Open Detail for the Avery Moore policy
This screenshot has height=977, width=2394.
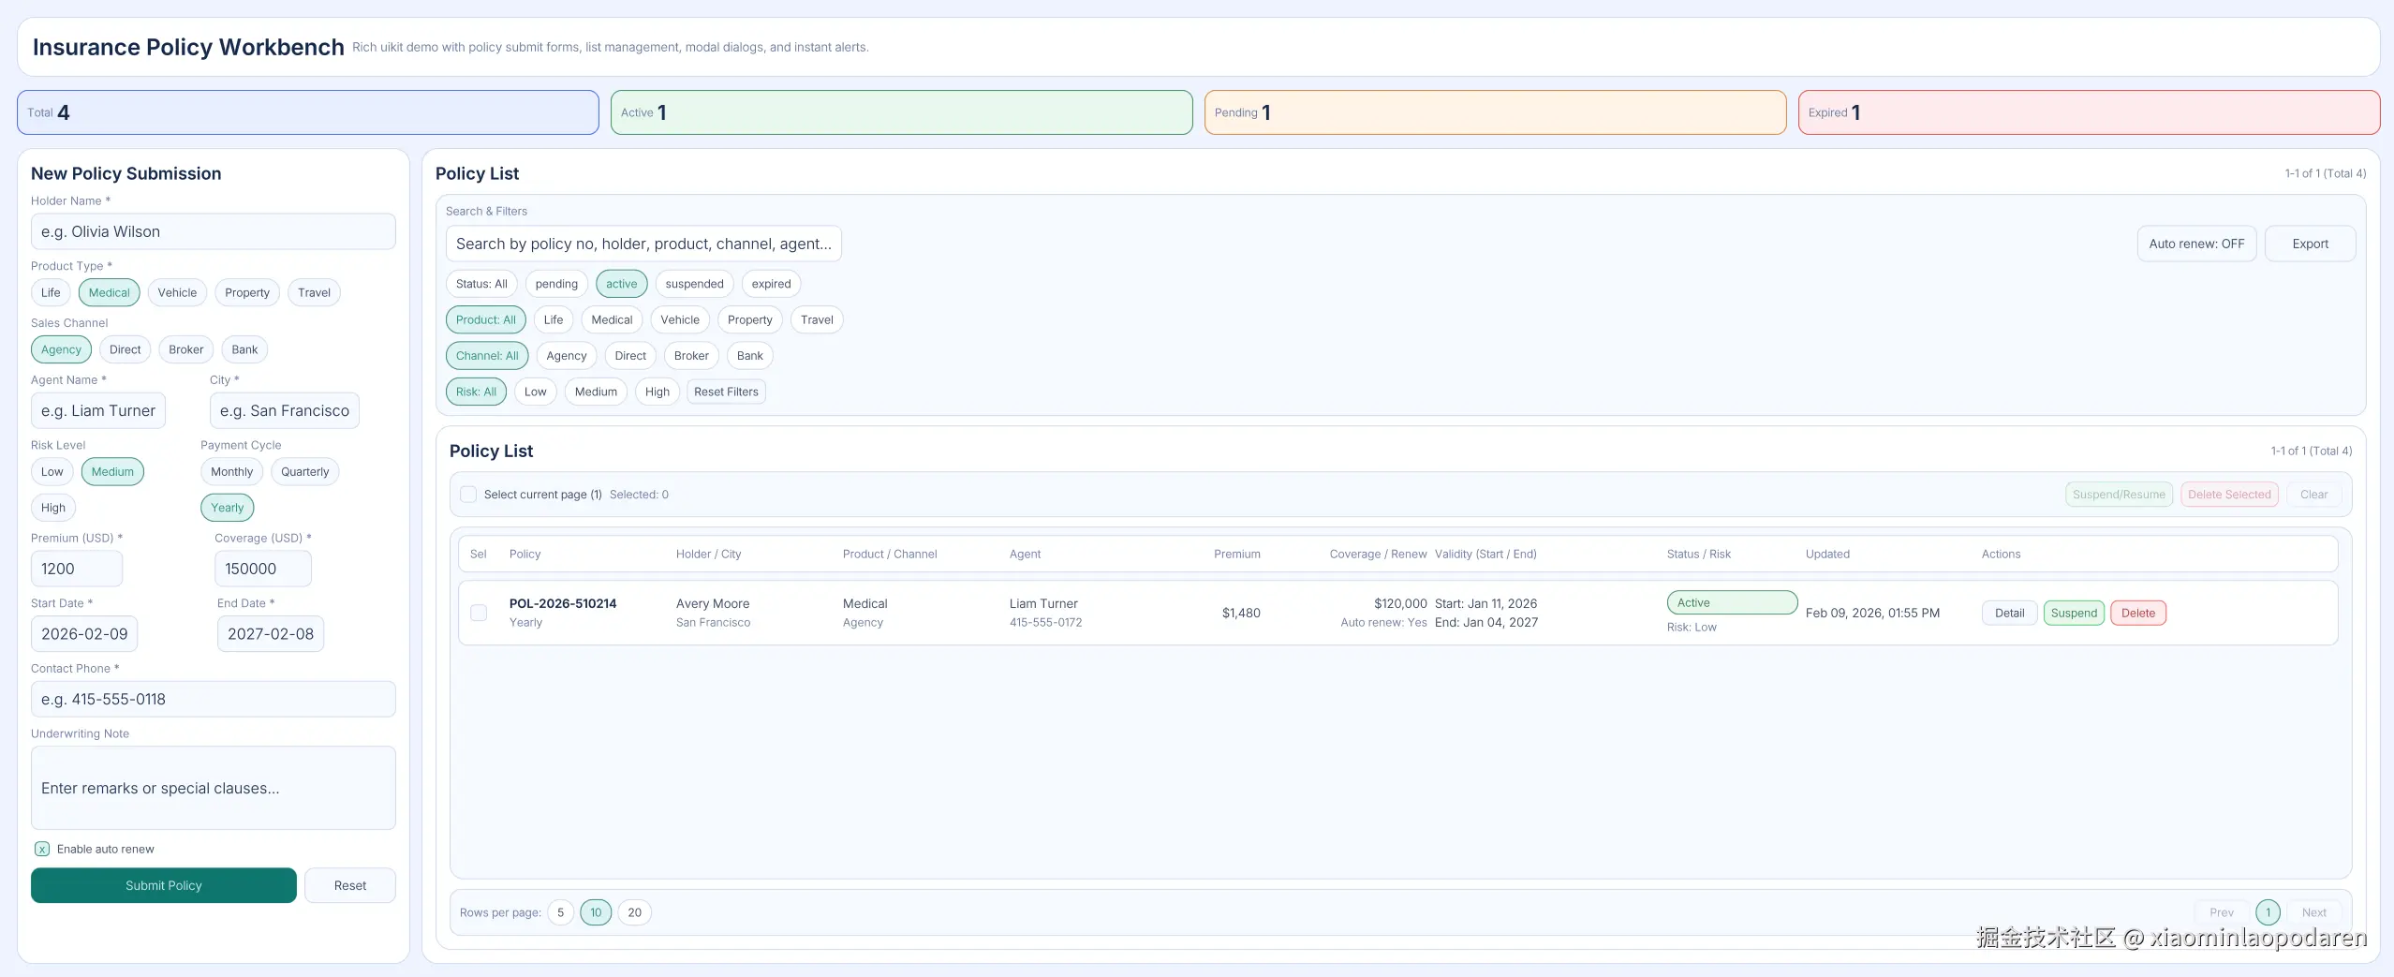[x=2010, y=614]
